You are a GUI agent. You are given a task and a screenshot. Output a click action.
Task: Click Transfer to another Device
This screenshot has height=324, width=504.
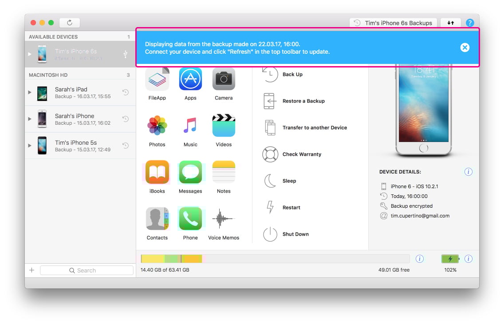coord(305,128)
